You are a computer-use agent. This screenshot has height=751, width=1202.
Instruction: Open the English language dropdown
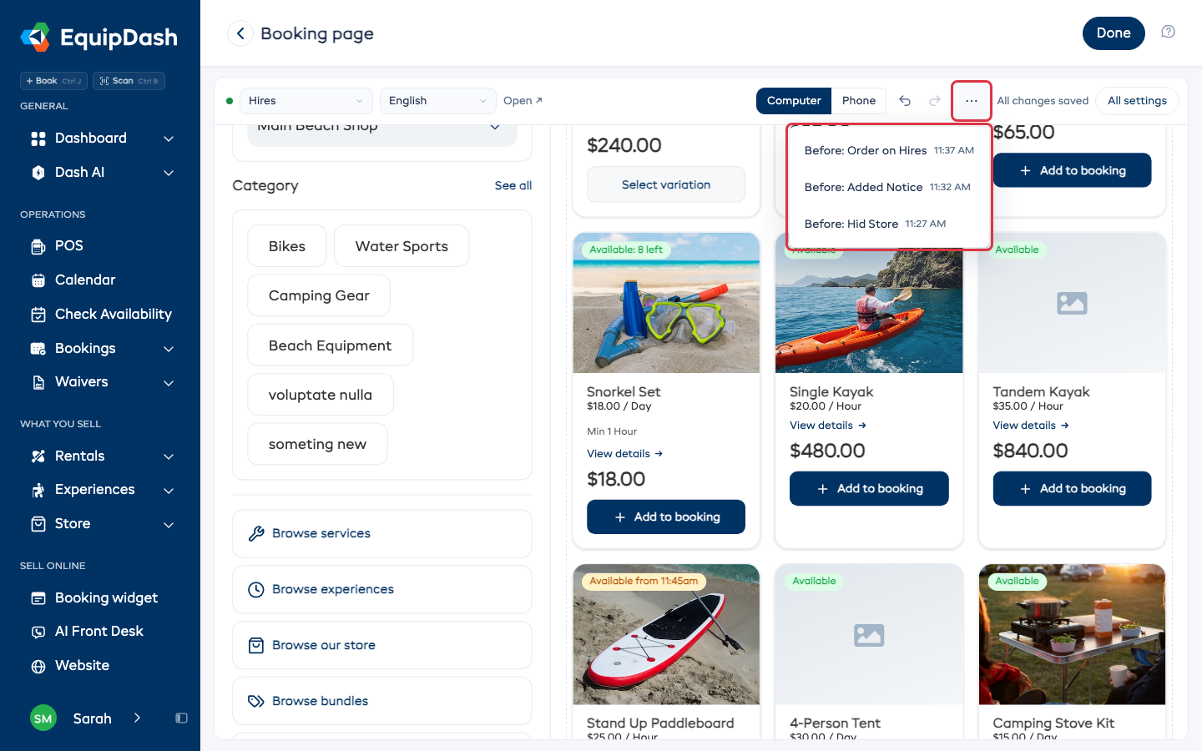[x=437, y=101]
